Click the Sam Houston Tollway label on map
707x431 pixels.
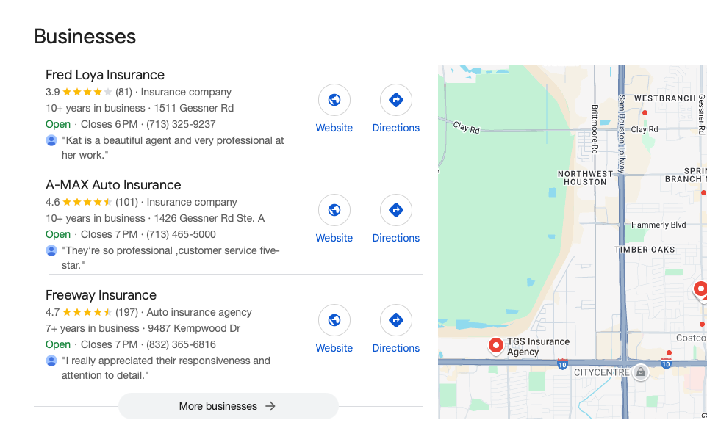[x=622, y=134]
